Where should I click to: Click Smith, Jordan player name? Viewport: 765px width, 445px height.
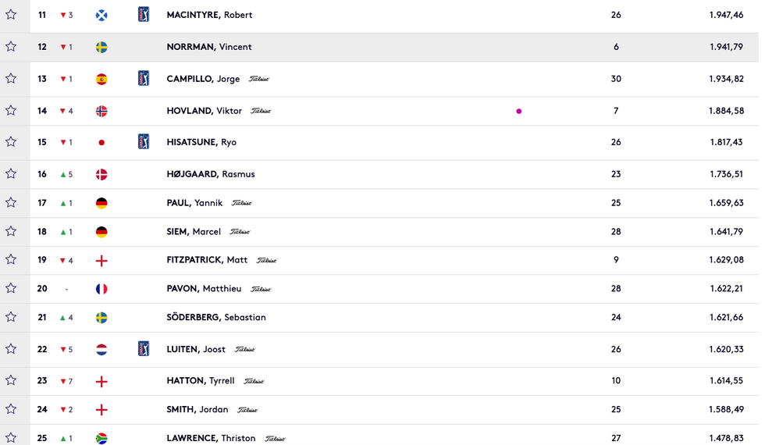click(197, 410)
